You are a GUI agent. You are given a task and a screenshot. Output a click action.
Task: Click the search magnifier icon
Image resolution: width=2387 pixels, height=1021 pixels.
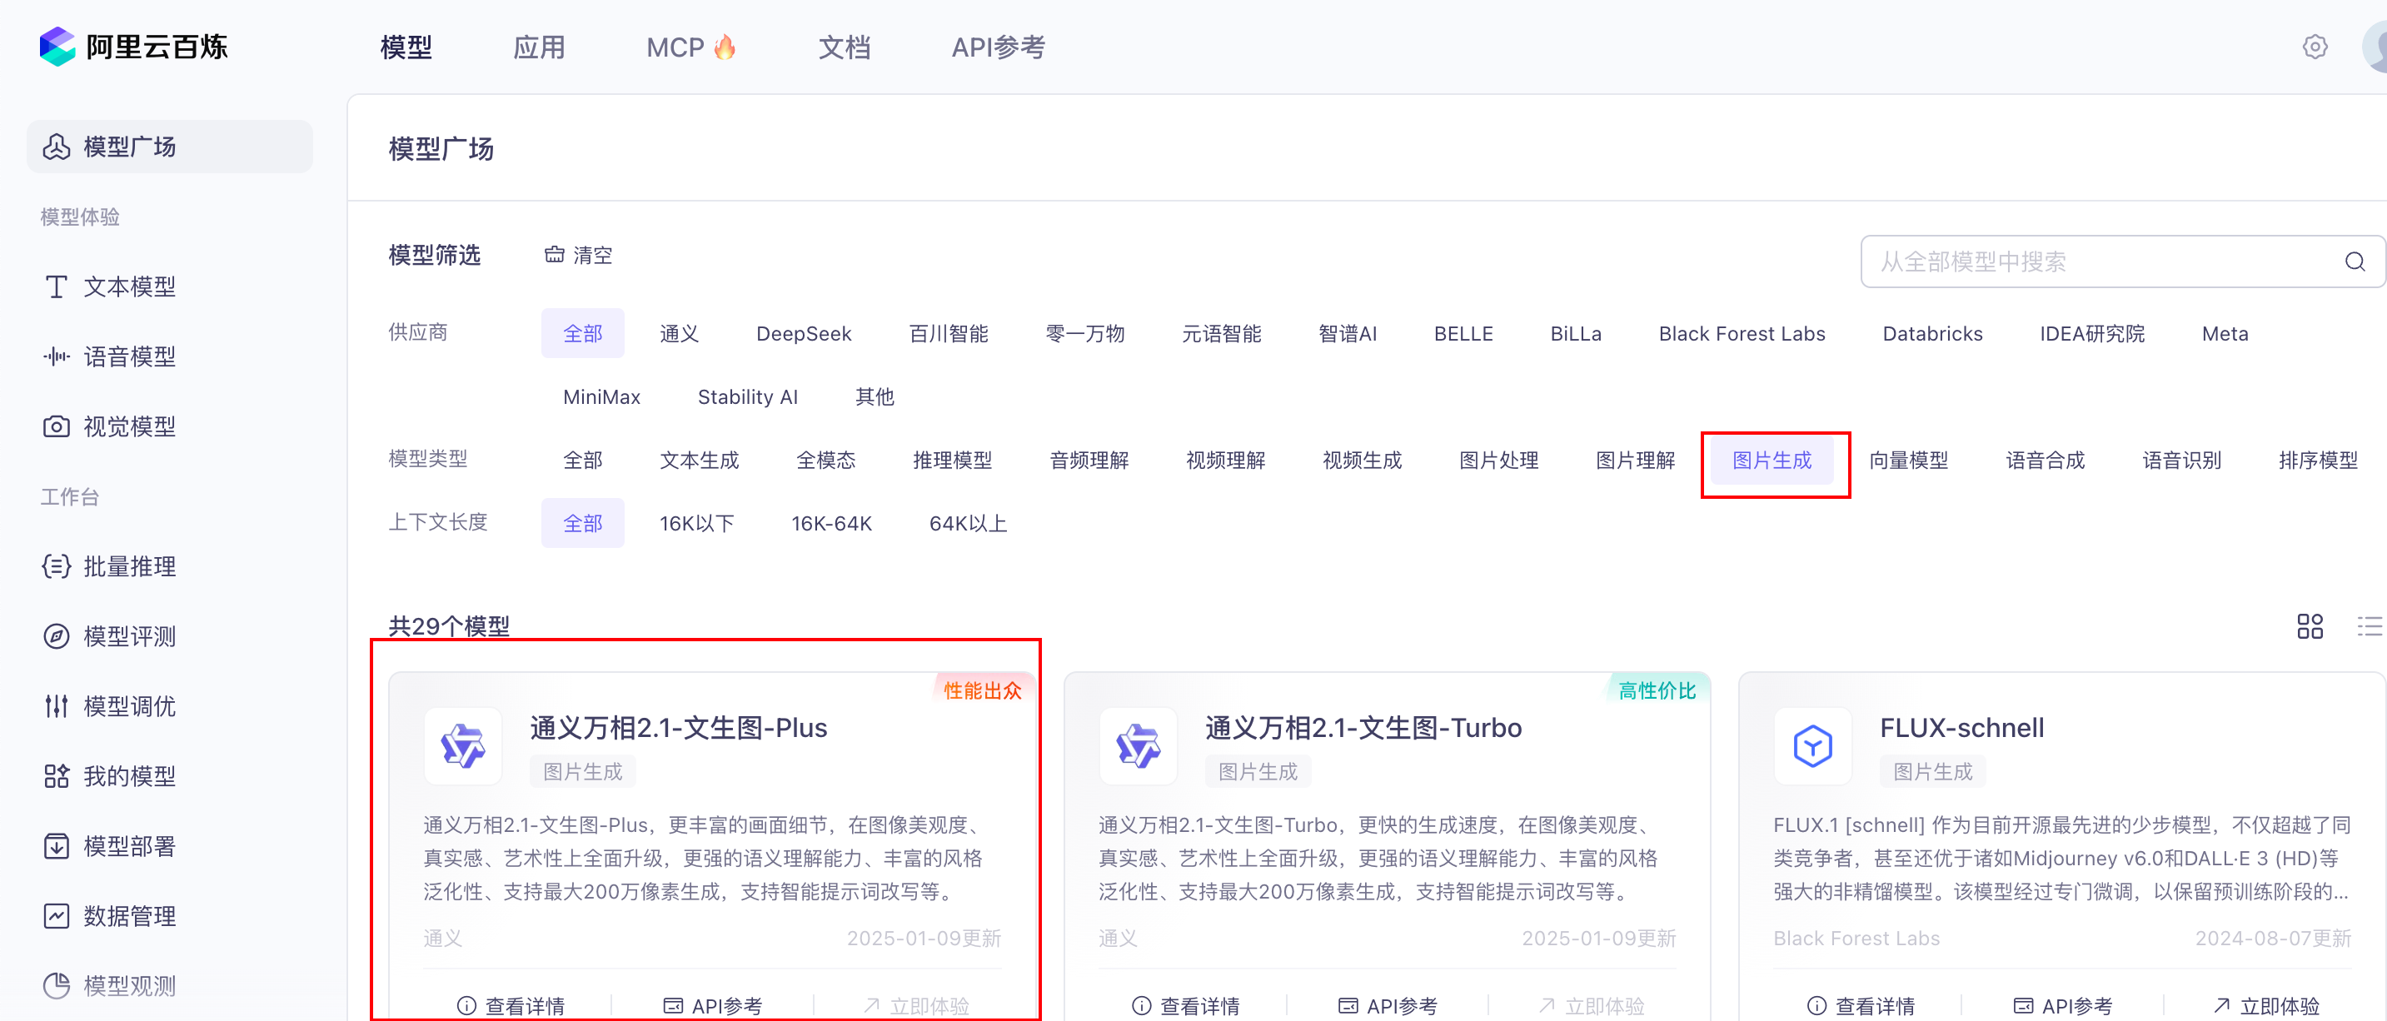pos(2355,261)
